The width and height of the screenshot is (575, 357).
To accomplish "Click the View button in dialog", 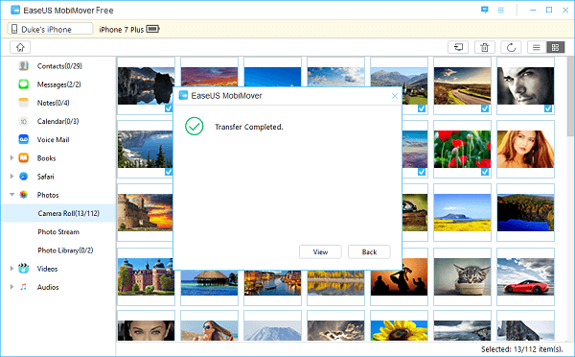I will coord(320,252).
